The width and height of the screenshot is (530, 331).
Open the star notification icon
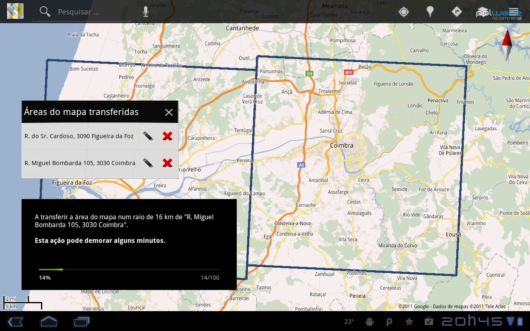[409, 321]
